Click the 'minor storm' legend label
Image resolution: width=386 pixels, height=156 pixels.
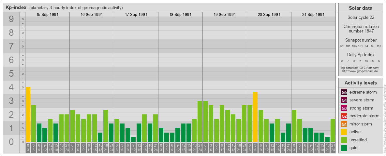[361, 124]
